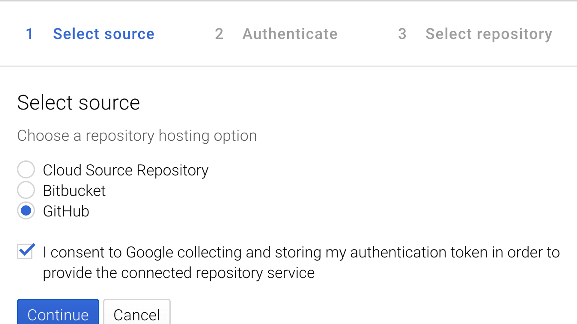Click the Choose a repository hosting option text
Screen dimensions: 577x324
point(137,136)
